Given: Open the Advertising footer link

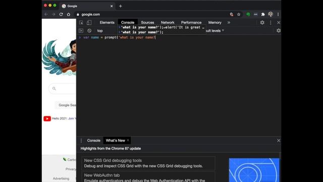Looking at the screenshot, I should pos(61,178).
